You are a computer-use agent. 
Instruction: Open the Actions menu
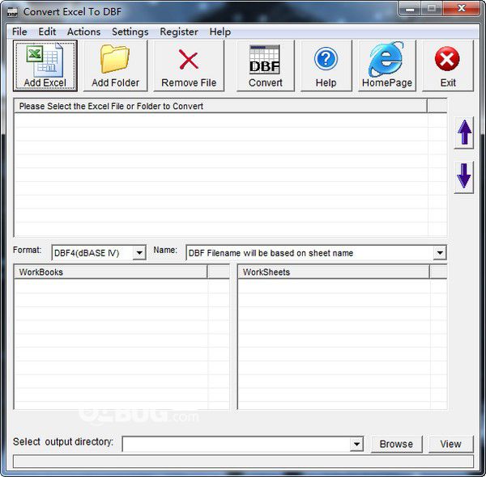[83, 32]
